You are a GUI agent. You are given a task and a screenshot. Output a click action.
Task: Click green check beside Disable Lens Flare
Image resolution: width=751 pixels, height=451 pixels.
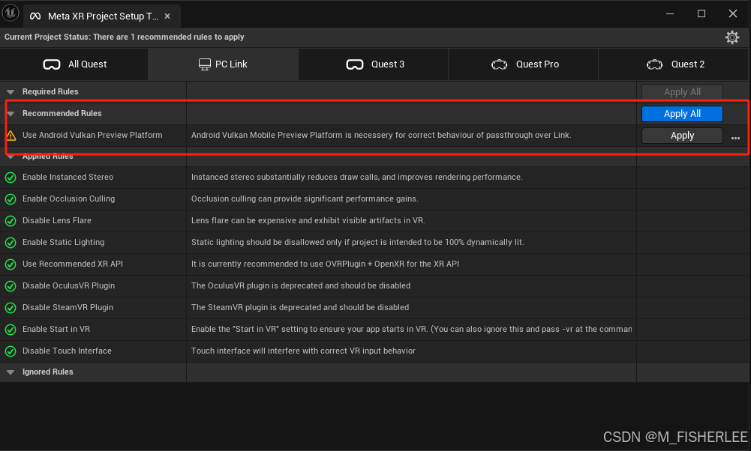pyautogui.click(x=11, y=221)
